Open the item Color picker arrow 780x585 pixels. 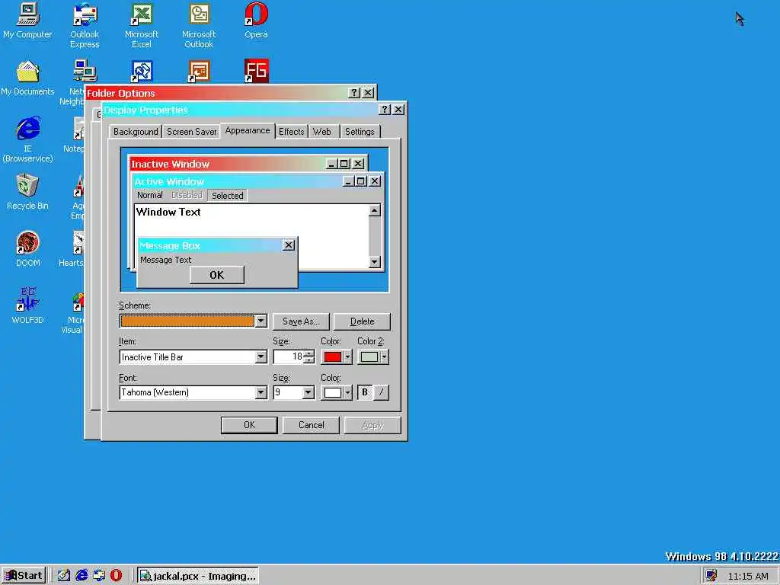pyautogui.click(x=347, y=356)
